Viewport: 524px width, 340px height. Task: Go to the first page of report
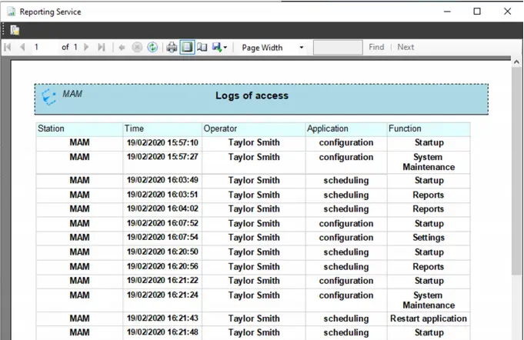click(8, 48)
